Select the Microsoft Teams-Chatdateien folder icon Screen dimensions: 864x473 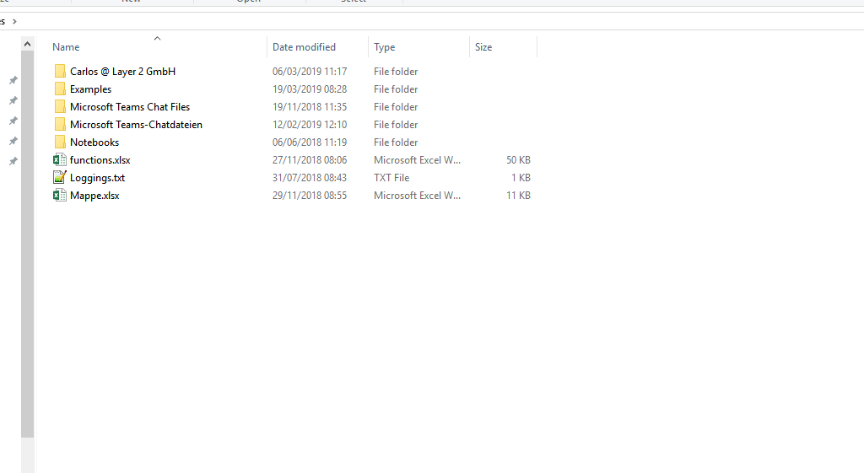(x=60, y=125)
